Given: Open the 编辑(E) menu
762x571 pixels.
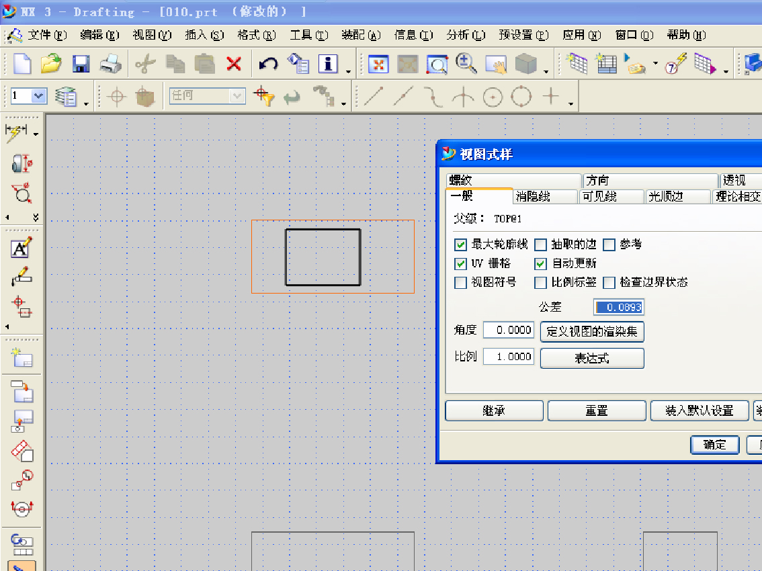Looking at the screenshot, I should coord(99,35).
